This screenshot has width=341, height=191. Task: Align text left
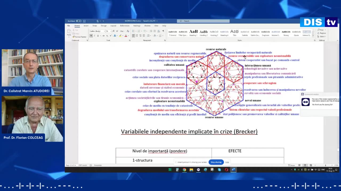pyautogui.click(x=133, y=36)
